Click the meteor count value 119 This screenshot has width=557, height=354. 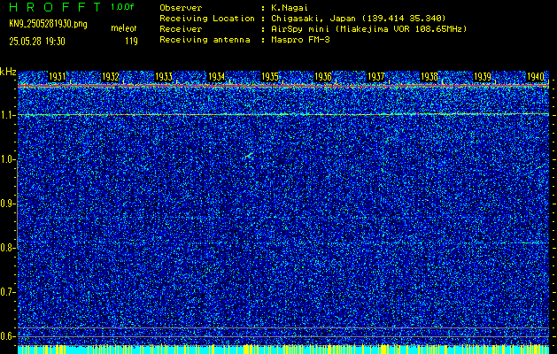point(131,42)
